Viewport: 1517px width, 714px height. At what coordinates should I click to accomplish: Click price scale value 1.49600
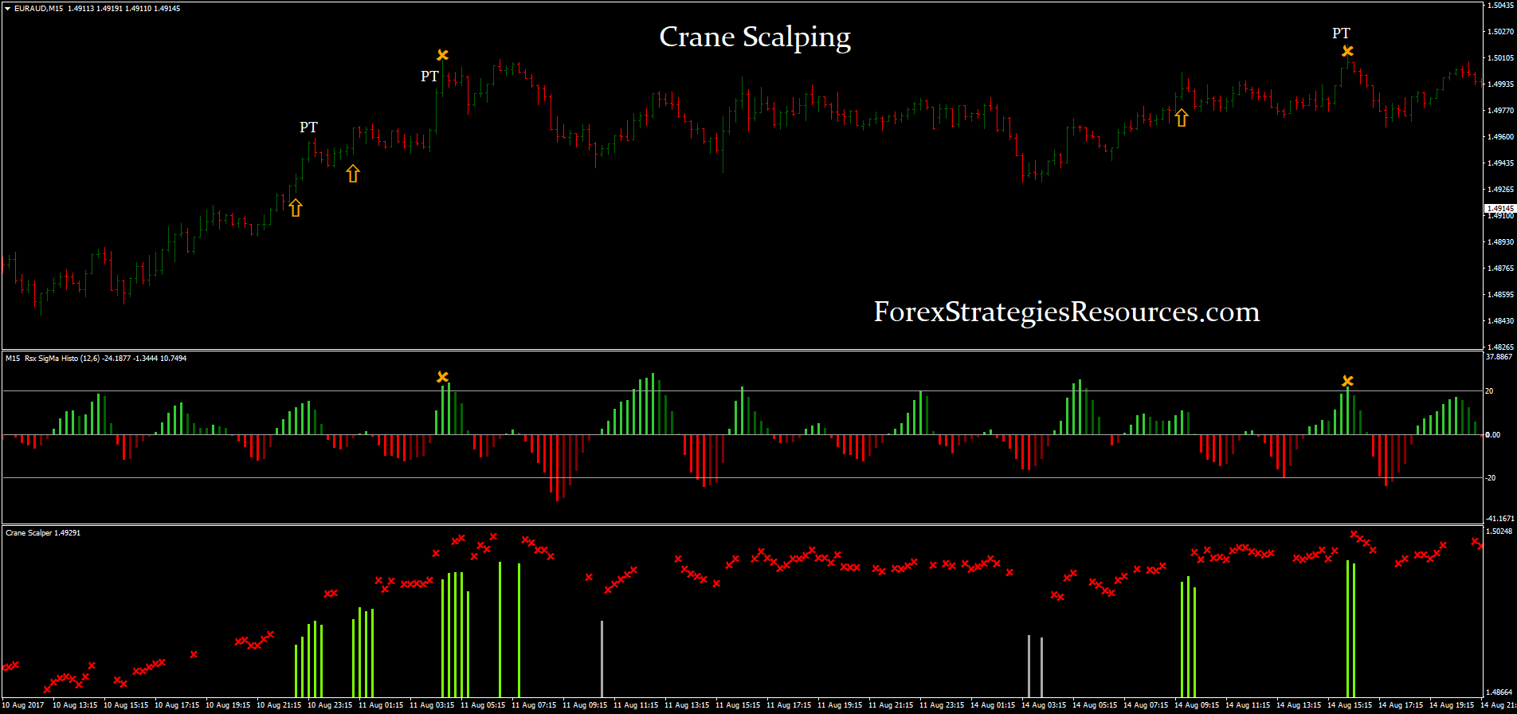pos(1500,137)
